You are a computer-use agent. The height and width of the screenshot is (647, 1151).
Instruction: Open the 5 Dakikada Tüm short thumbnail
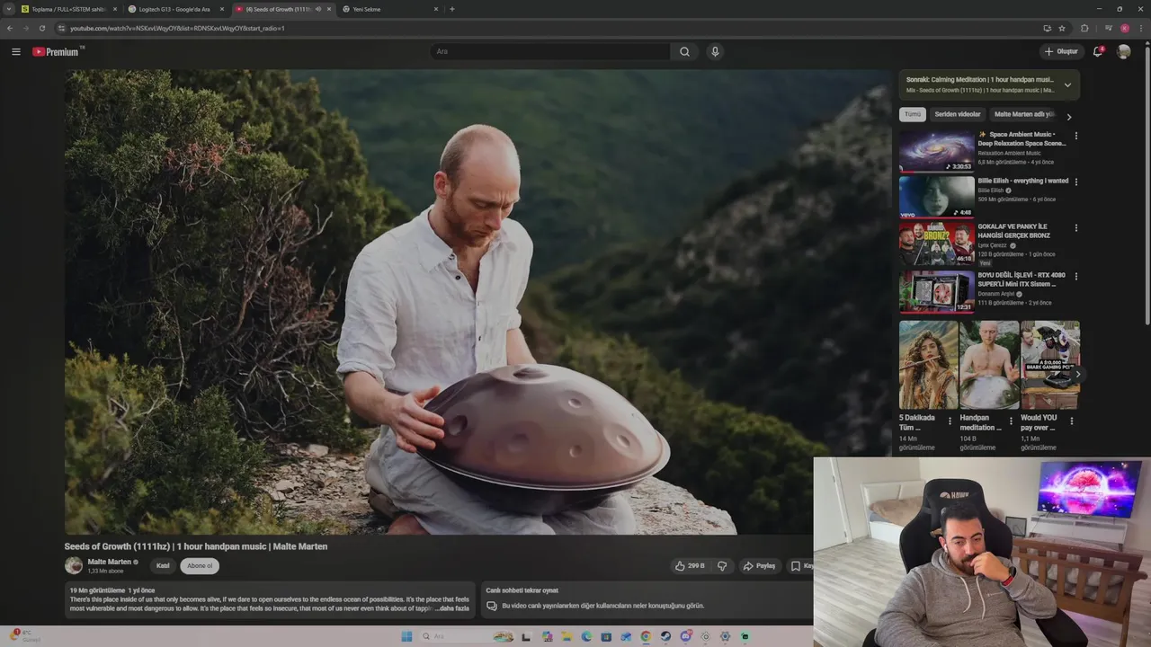pyautogui.click(x=928, y=365)
